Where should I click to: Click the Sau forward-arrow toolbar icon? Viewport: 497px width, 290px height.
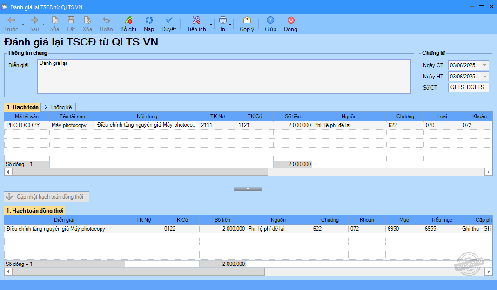coord(34,20)
